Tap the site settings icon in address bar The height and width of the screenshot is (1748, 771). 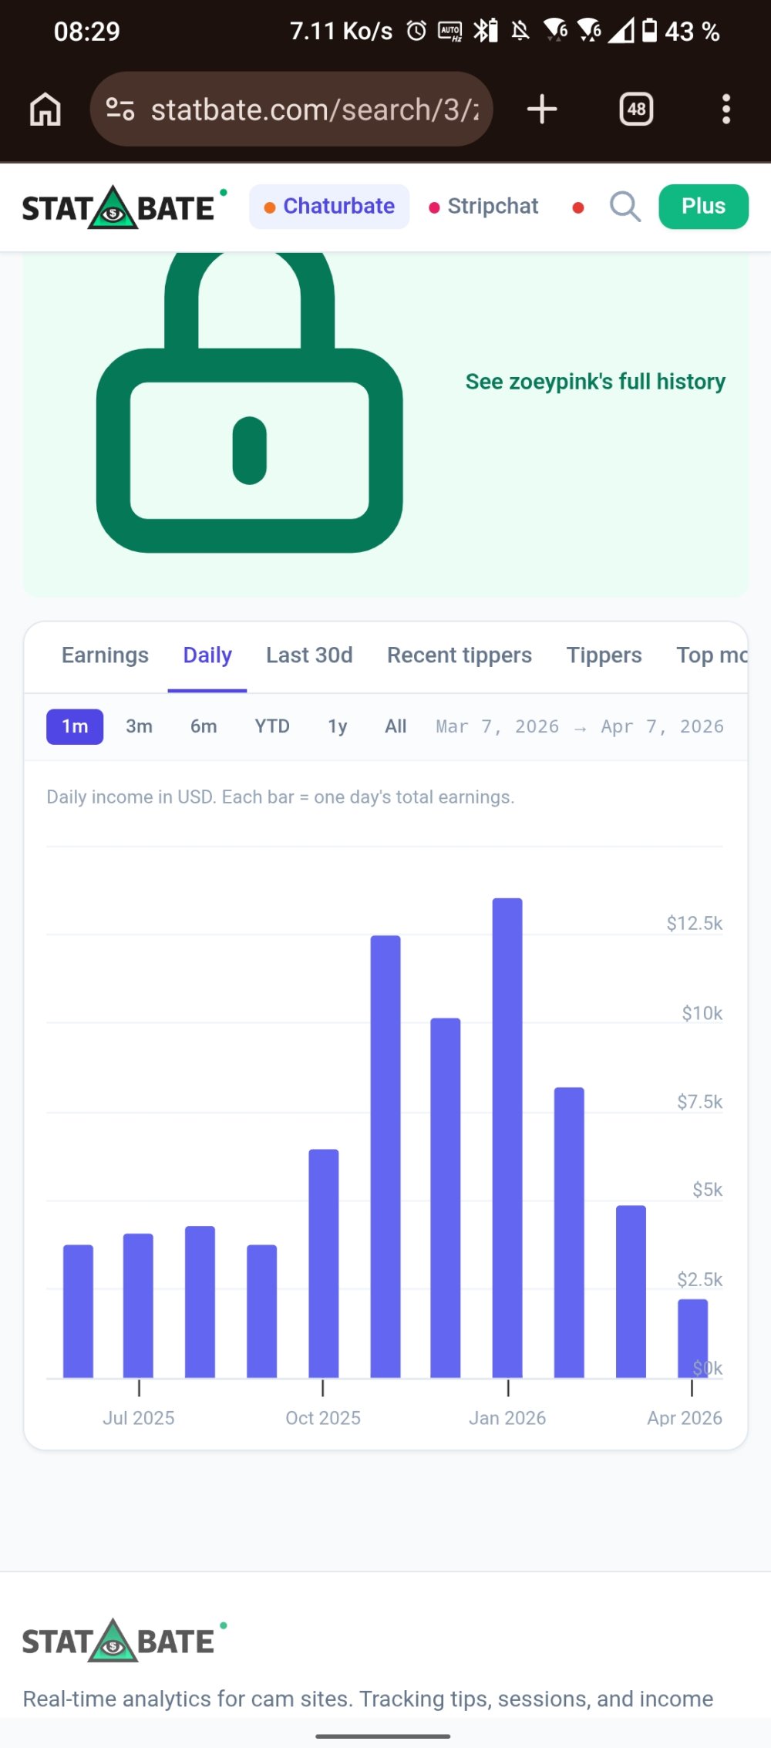point(120,109)
